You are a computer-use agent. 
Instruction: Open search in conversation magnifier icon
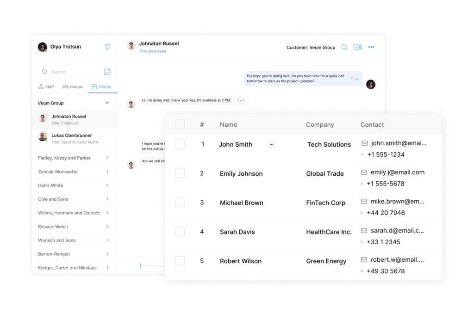[x=344, y=47]
